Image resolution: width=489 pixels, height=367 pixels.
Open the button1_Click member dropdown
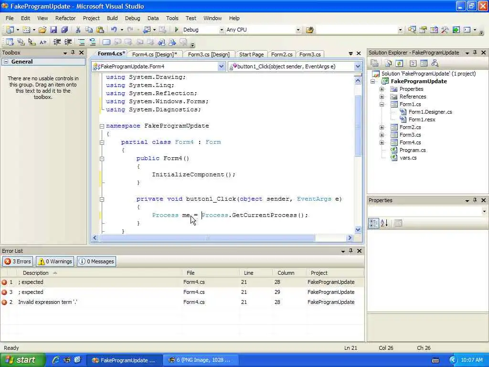coord(358,66)
